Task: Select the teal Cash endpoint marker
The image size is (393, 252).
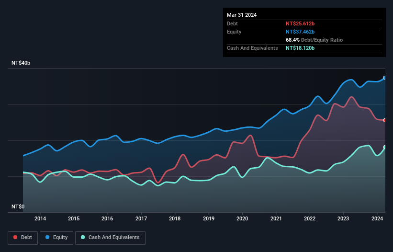Action: (x=385, y=147)
